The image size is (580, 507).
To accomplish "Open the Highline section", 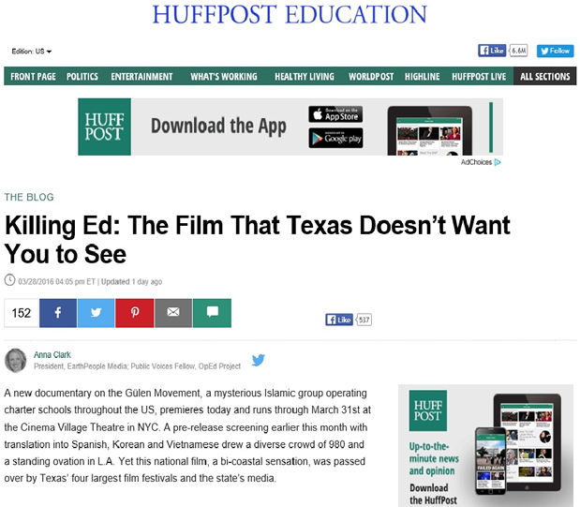I will point(422,76).
